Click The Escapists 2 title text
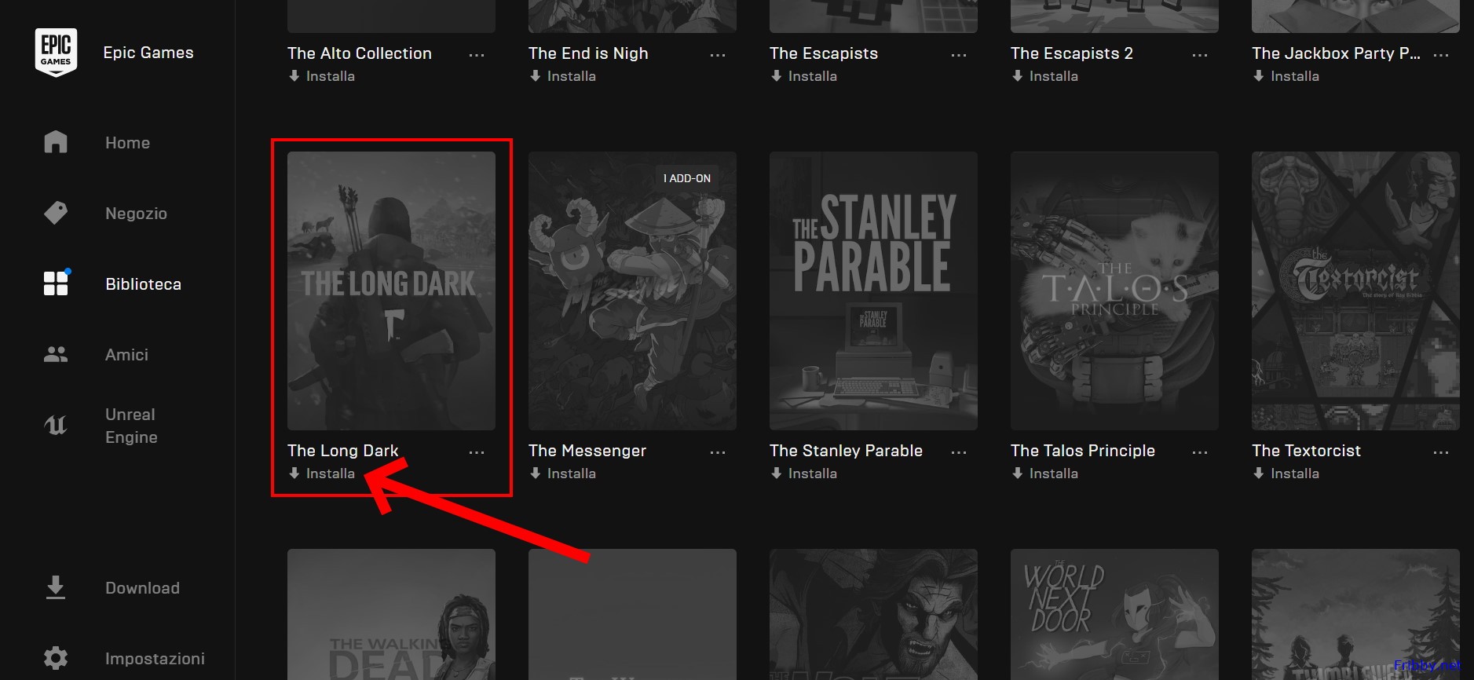This screenshot has height=680, width=1474. [x=1072, y=53]
